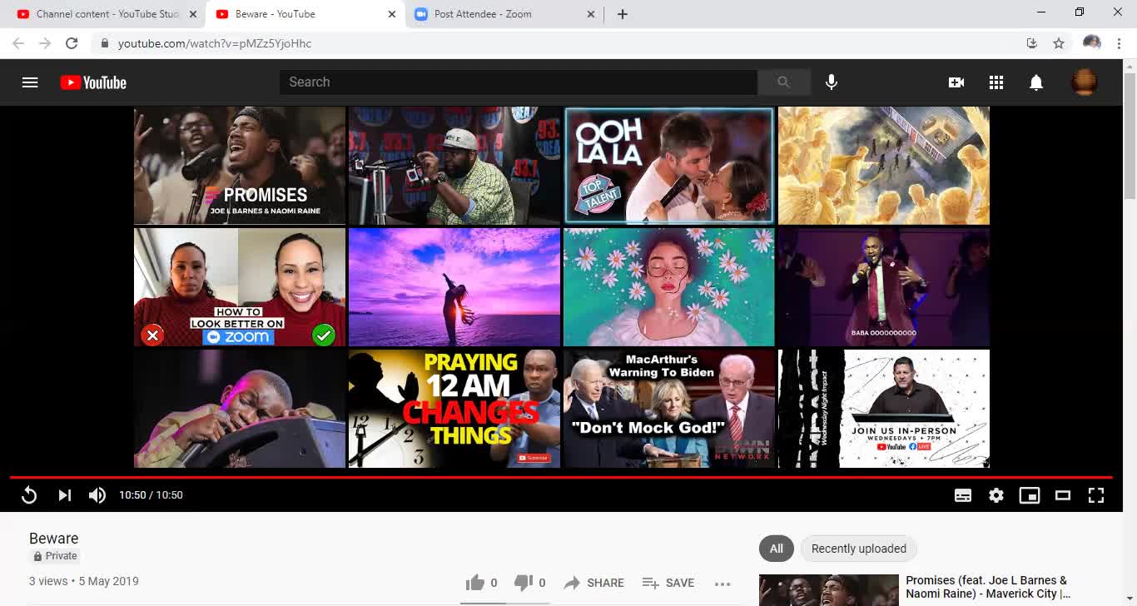Click the 10:50 / 10:50 time display
Viewport: 1137px width, 606px height.
[x=151, y=495]
